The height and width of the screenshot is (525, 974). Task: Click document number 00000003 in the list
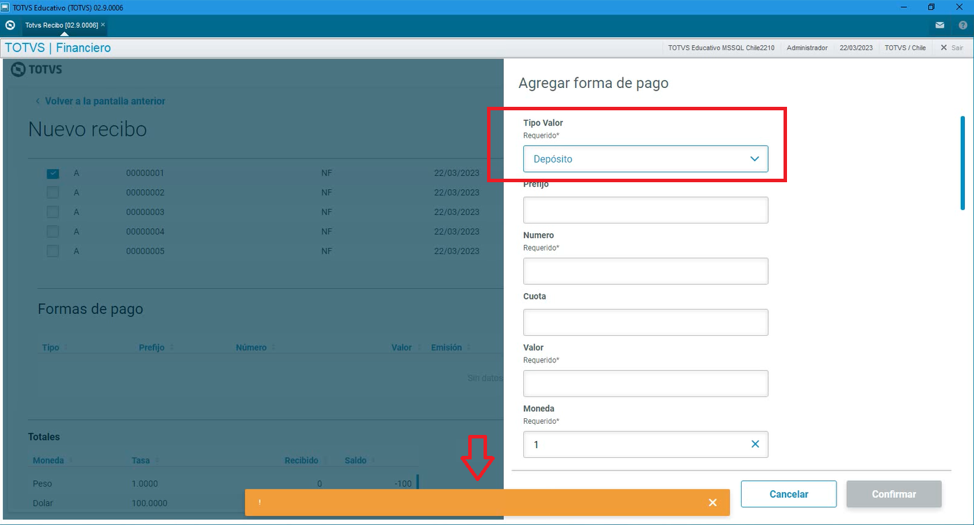pos(145,212)
